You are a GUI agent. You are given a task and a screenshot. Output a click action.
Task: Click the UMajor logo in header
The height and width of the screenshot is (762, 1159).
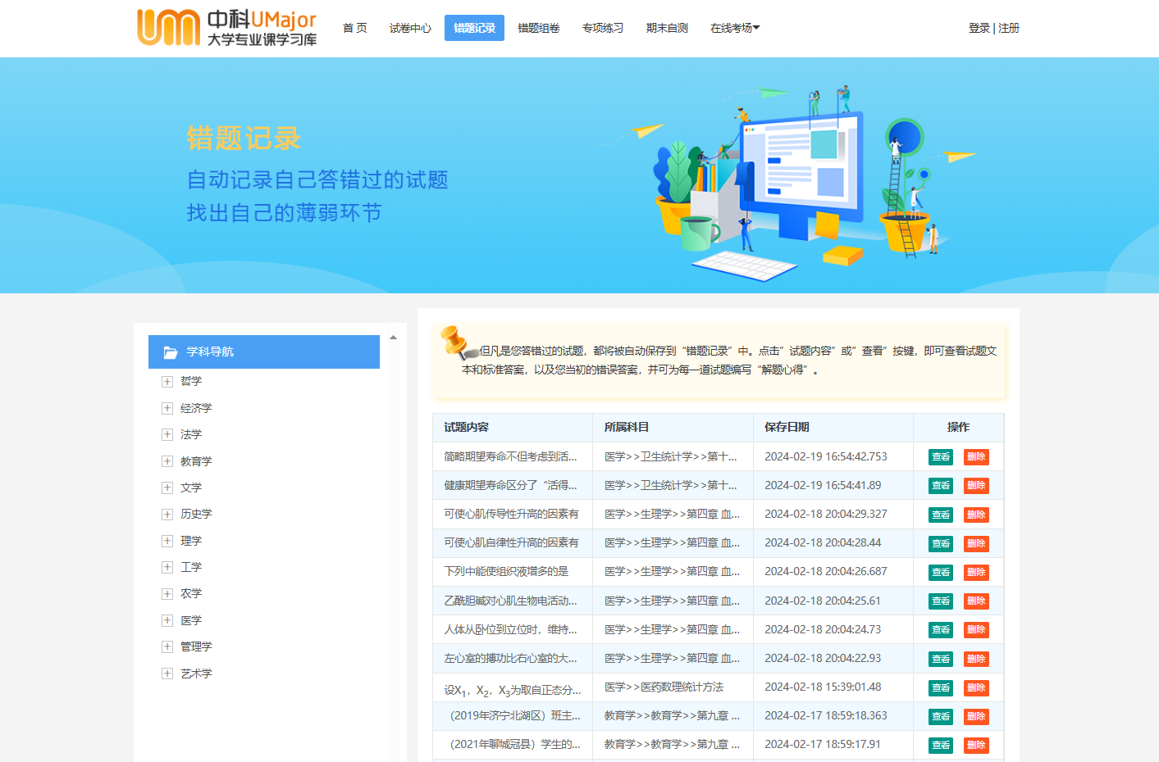[226, 28]
